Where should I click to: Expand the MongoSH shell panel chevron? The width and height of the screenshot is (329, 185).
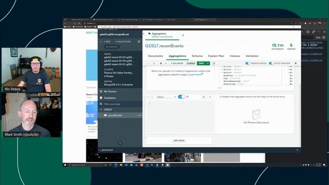point(297,150)
